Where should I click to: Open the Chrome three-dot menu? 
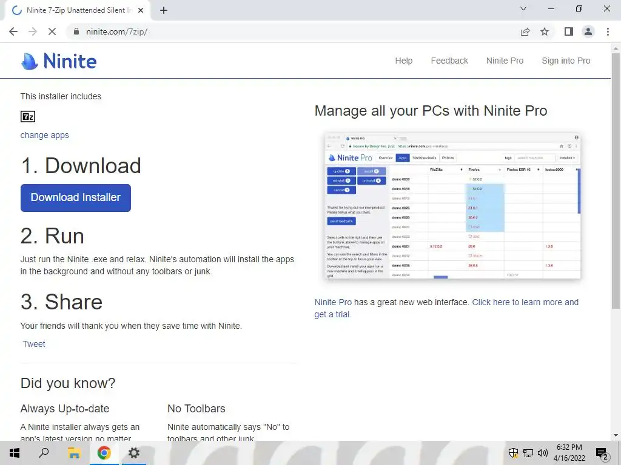point(608,31)
